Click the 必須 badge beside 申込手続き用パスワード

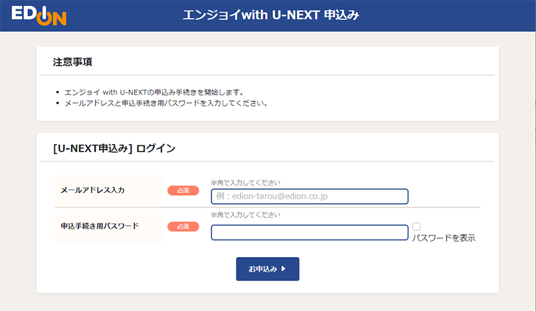(x=183, y=226)
